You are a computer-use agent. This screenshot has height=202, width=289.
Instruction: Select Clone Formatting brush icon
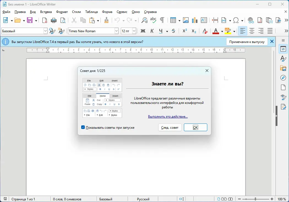[106, 20]
